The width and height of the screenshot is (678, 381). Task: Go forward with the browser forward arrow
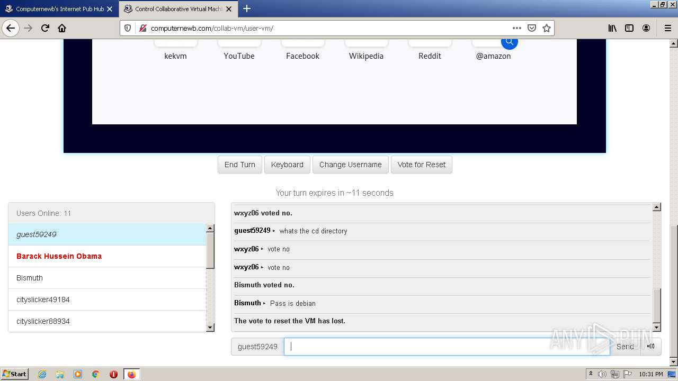point(28,28)
